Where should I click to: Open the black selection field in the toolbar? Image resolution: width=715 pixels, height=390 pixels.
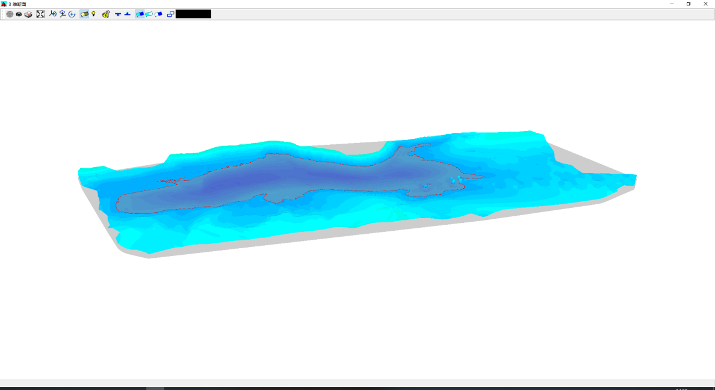tap(193, 14)
